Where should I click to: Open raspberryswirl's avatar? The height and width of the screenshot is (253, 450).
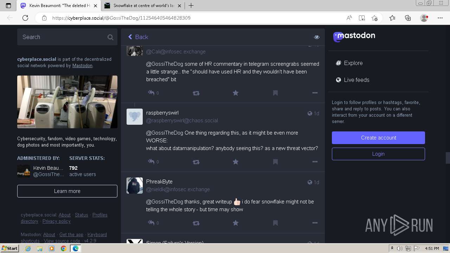[135, 117]
